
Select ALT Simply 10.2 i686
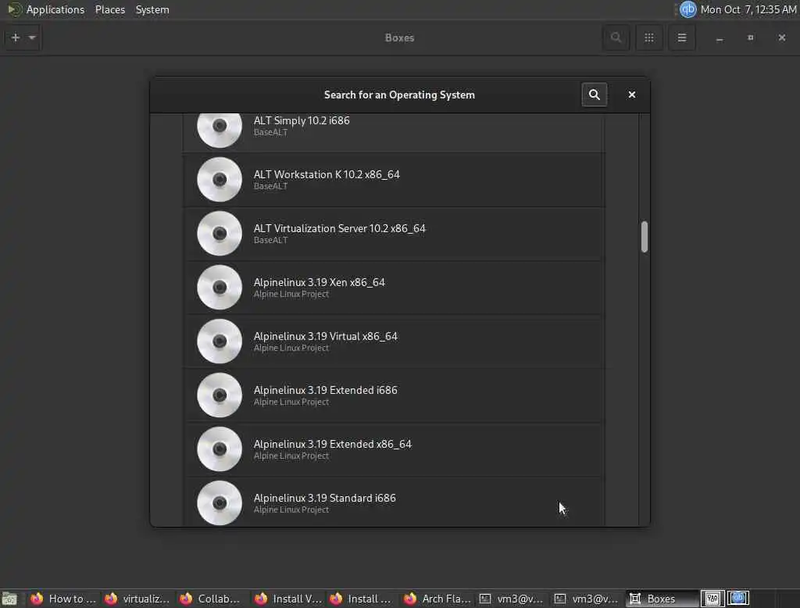[394, 132]
